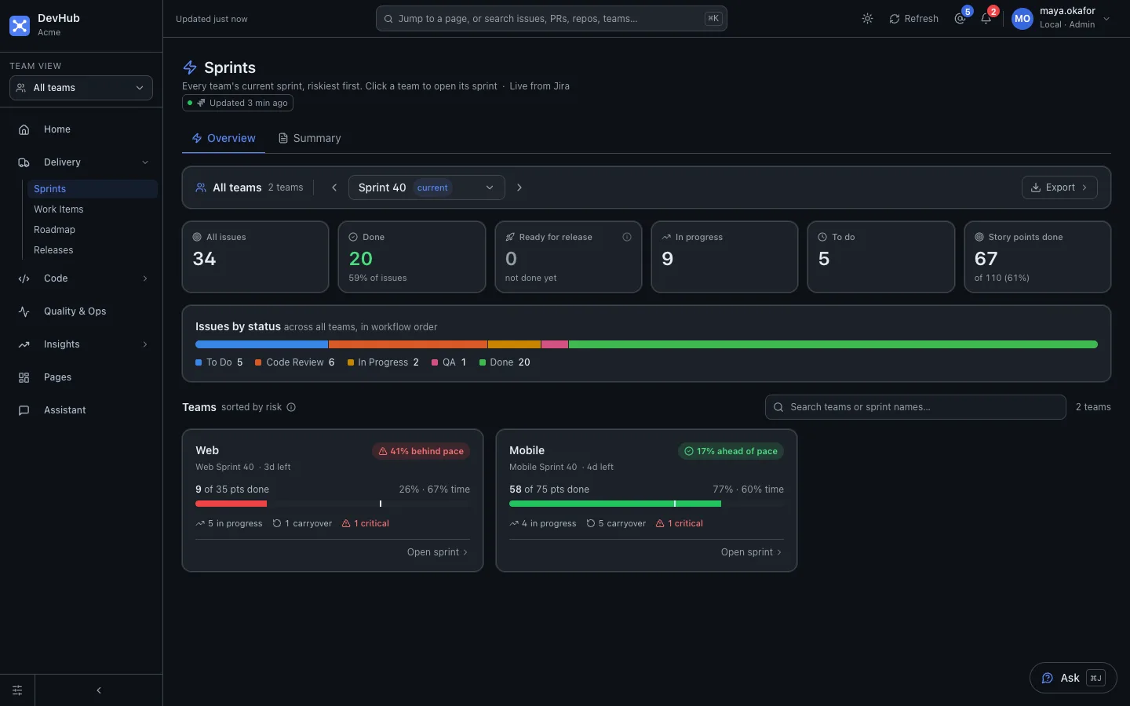This screenshot has width=1130, height=706.
Task: Click the Story points done 67 card
Action: pyautogui.click(x=1037, y=257)
